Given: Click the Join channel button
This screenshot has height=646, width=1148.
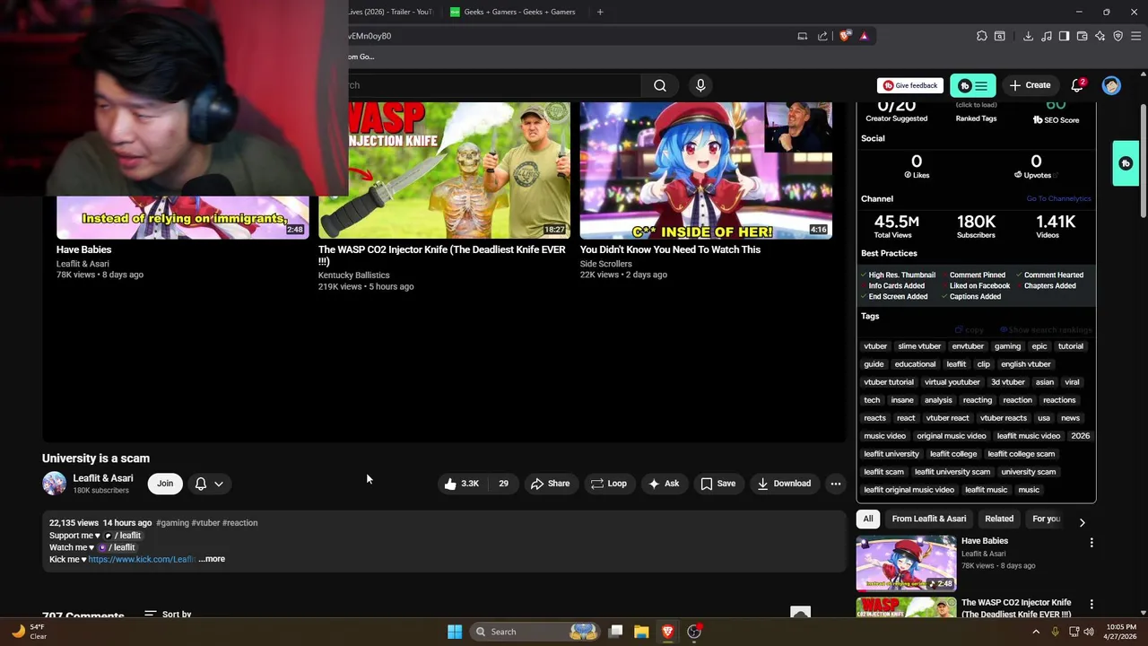Looking at the screenshot, I should 165,484.
